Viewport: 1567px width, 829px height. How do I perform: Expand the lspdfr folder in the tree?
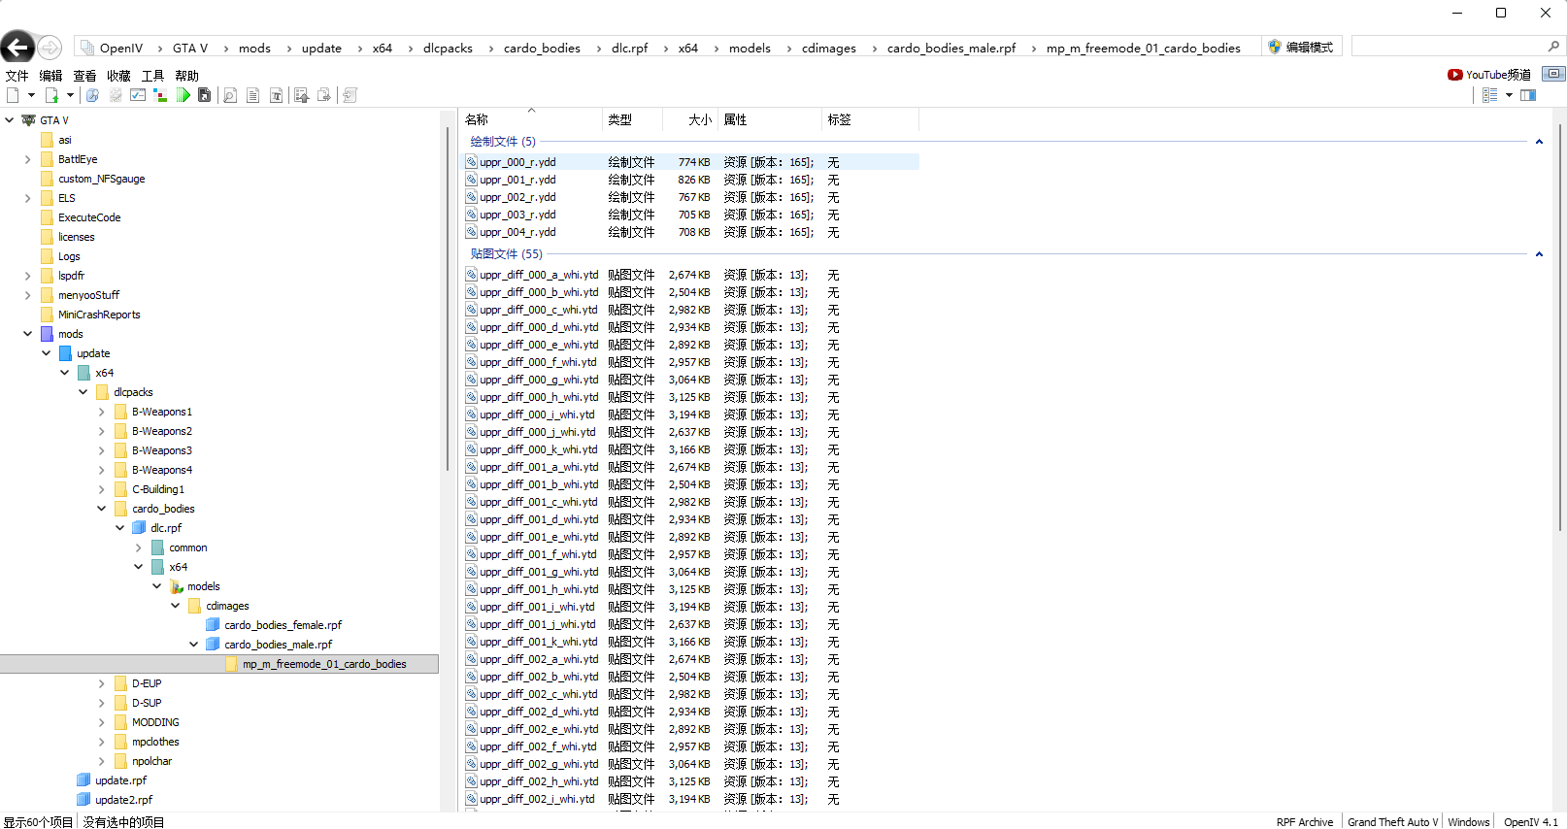click(27, 276)
